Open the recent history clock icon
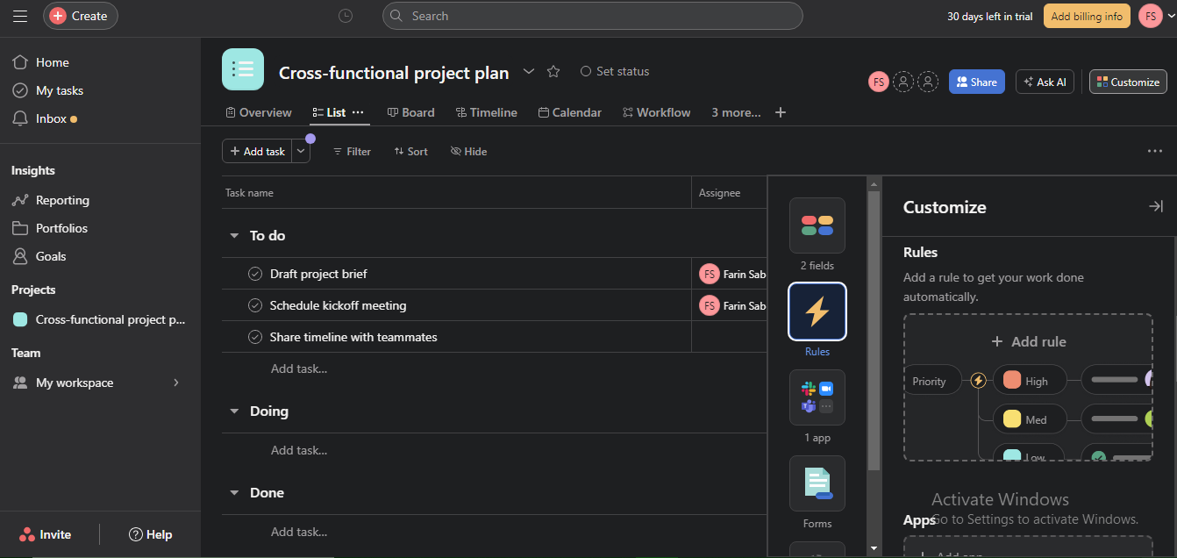1177x558 pixels. [346, 16]
